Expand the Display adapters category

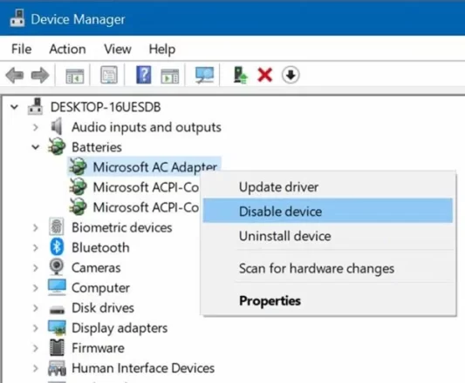click(x=35, y=328)
